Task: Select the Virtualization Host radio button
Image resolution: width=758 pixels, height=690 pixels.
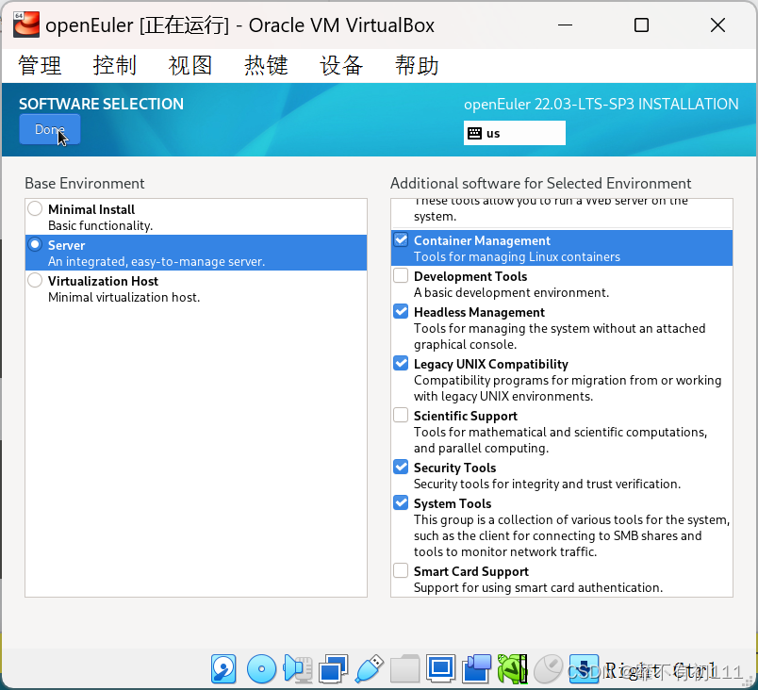Action: click(35, 280)
